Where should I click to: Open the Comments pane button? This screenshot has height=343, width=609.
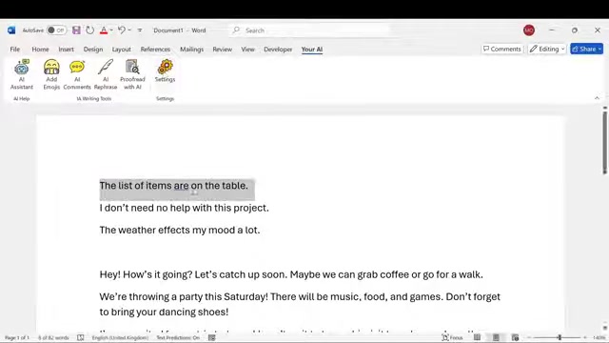coord(501,49)
